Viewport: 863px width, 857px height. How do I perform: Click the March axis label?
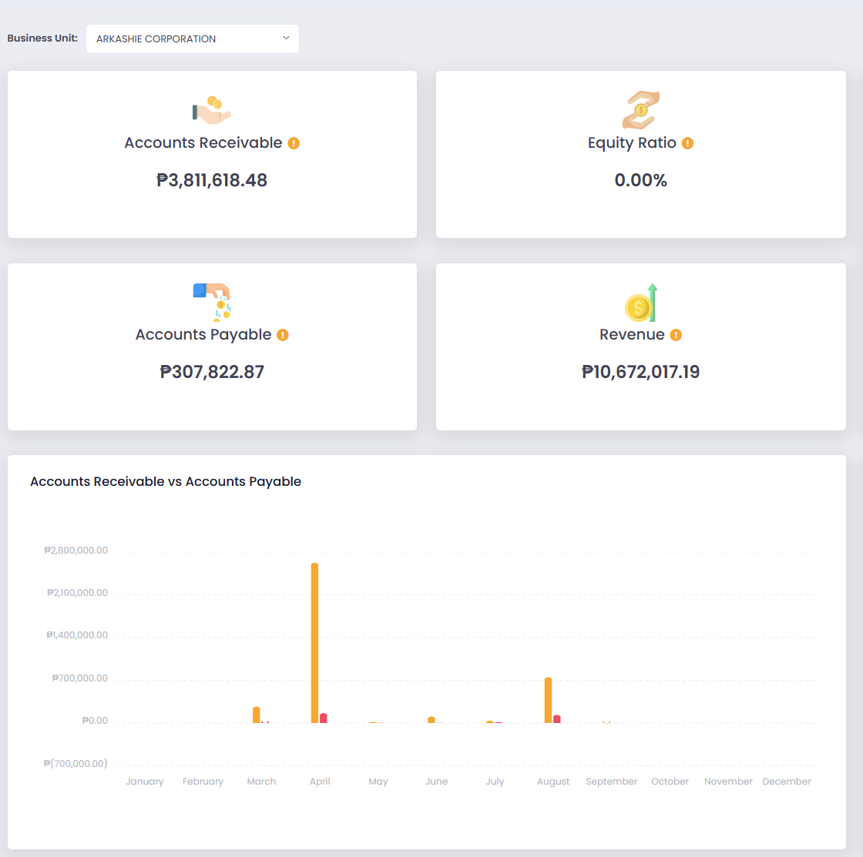[261, 781]
